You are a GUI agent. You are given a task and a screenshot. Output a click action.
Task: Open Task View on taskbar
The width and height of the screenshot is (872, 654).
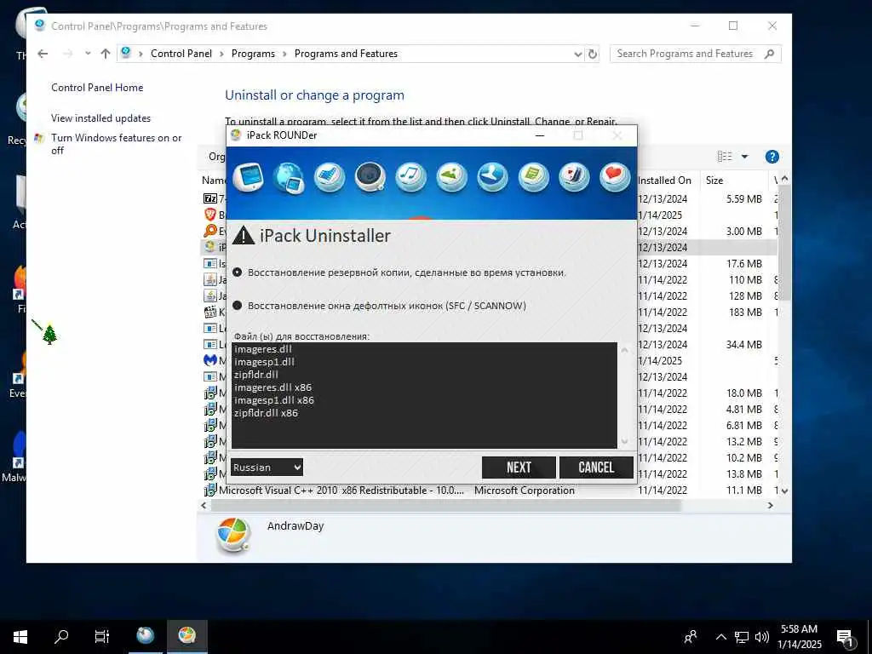tap(102, 637)
